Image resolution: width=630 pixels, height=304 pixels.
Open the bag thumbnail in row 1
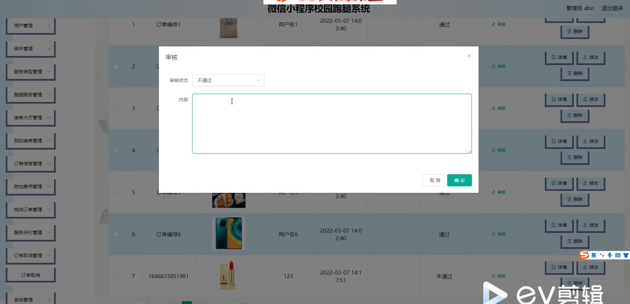tap(229, 27)
